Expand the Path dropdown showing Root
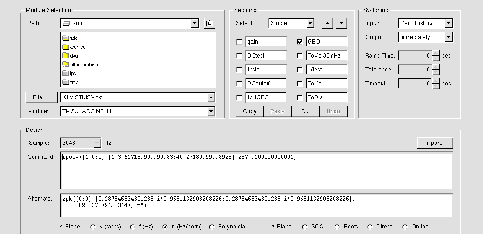The height and width of the screenshot is (234, 483). click(x=195, y=23)
